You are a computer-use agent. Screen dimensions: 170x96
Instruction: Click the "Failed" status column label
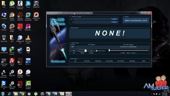tap(143, 61)
